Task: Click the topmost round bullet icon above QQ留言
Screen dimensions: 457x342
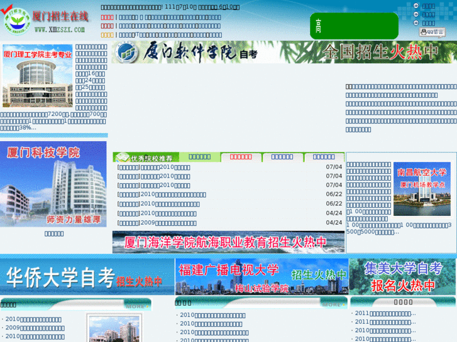Action: pyautogui.click(x=416, y=6)
